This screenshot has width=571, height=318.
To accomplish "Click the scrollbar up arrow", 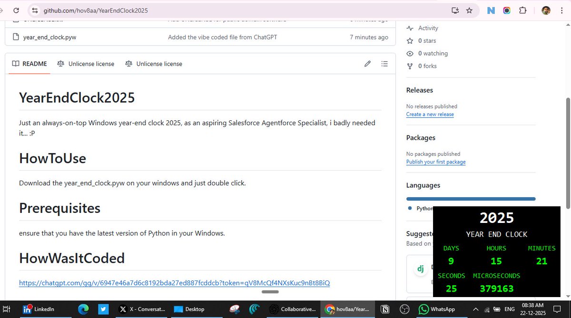I will click(567, 24).
